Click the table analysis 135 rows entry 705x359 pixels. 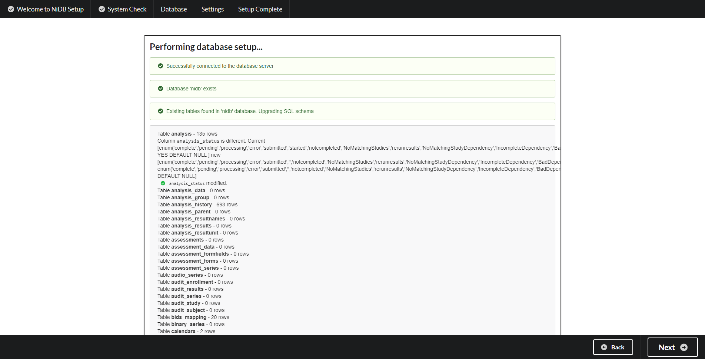187,134
